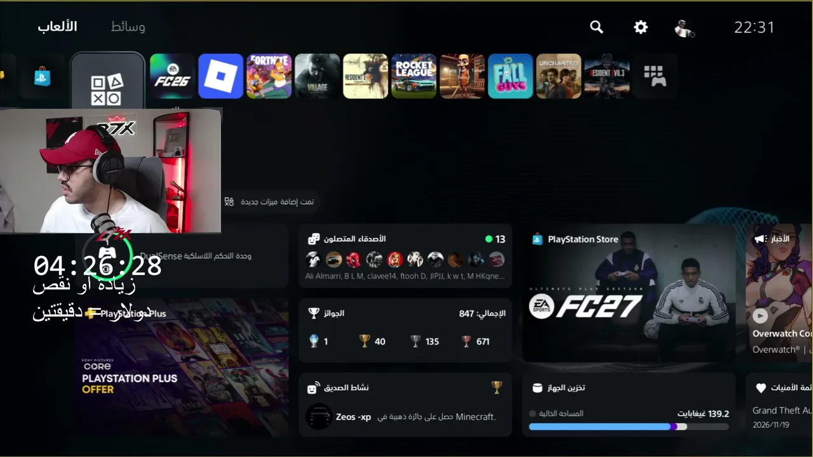The height and width of the screenshot is (457, 813).
Task: Launch the Uncharted game tile
Action: tap(558, 76)
